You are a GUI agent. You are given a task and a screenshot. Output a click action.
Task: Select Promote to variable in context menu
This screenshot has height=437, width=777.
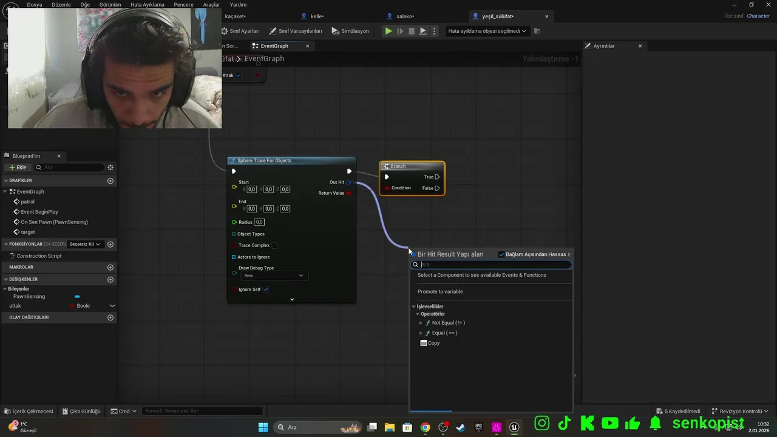pyautogui.click(x=440, y=291)
